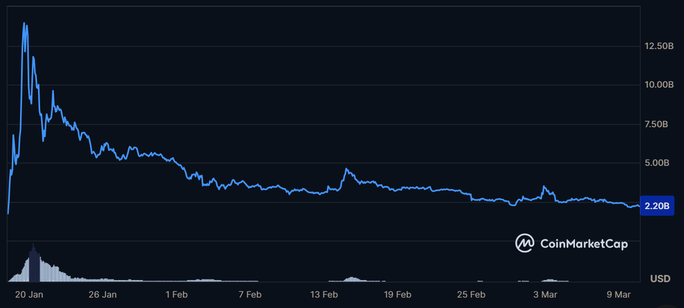Click the 20 Jan date label
Viewport: 684px width, 308px height.
pyautogui.click(x=29, y=295)
